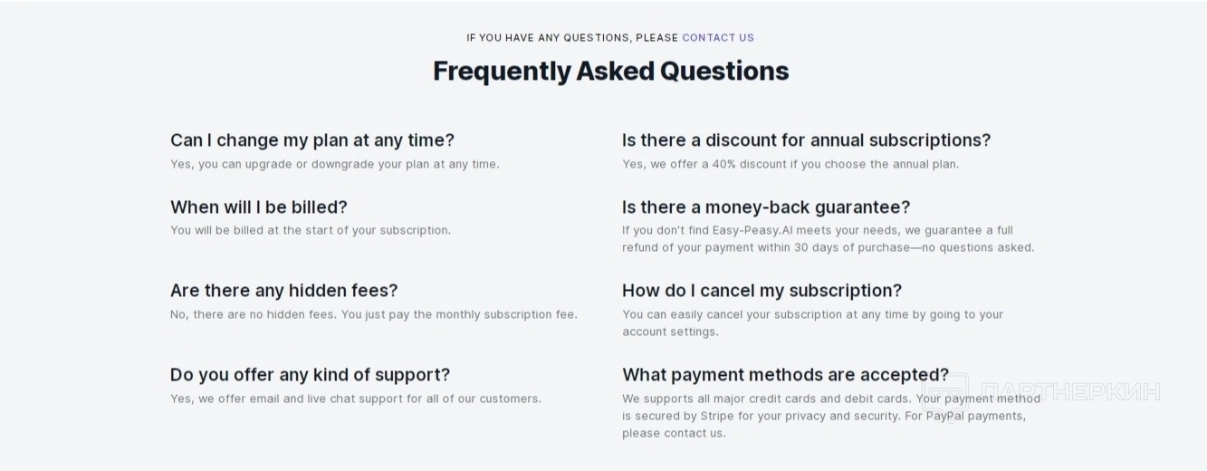The width and height of the screenshot is (1207, 471).
Task: Click the answer about billing at subscription start
Action: point(310,230)
